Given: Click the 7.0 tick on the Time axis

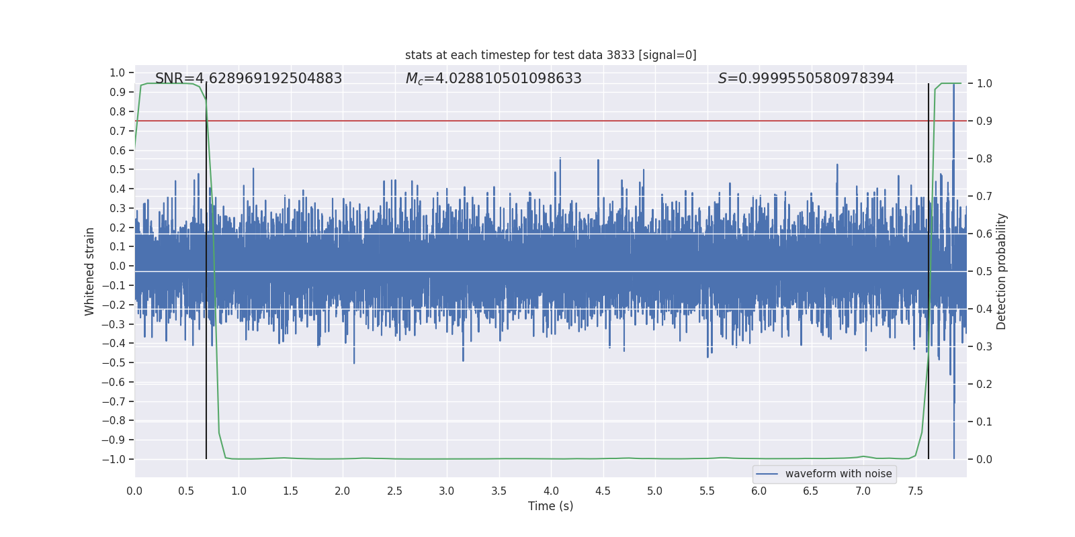Looking at the screenshot, I should 863,491.
